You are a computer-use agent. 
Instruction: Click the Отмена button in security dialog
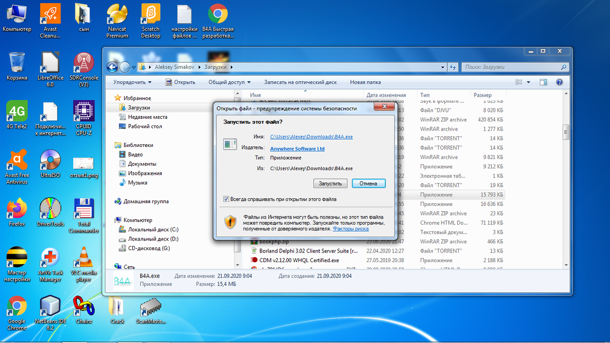pyautogui.click(x=369, y=183)
